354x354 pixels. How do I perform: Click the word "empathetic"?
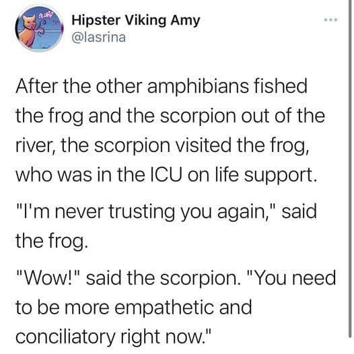tap(164, 308)
